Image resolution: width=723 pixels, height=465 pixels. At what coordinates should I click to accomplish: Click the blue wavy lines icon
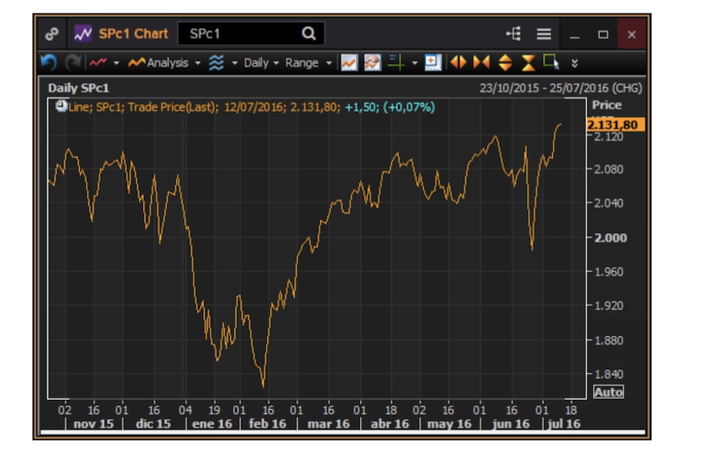[216, 62]
